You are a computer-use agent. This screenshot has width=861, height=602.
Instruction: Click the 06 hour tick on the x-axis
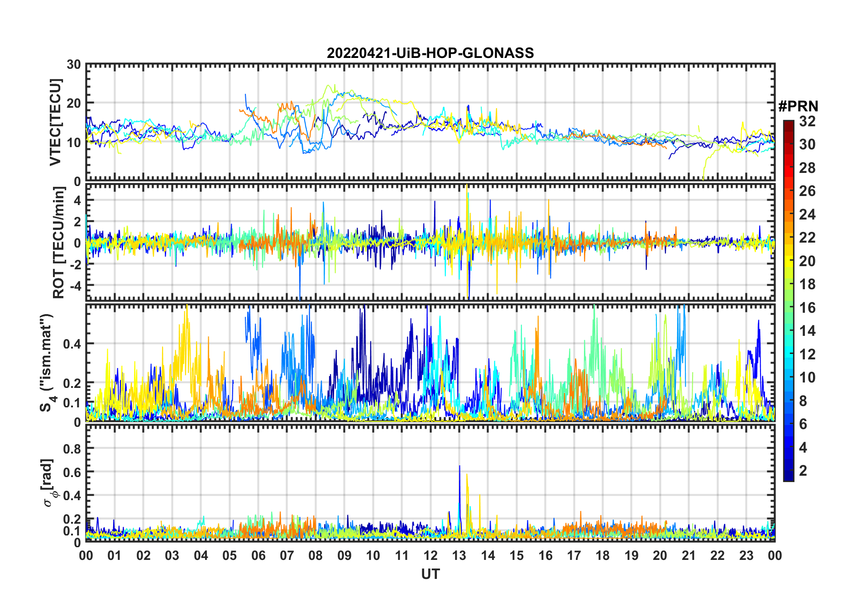258,555
